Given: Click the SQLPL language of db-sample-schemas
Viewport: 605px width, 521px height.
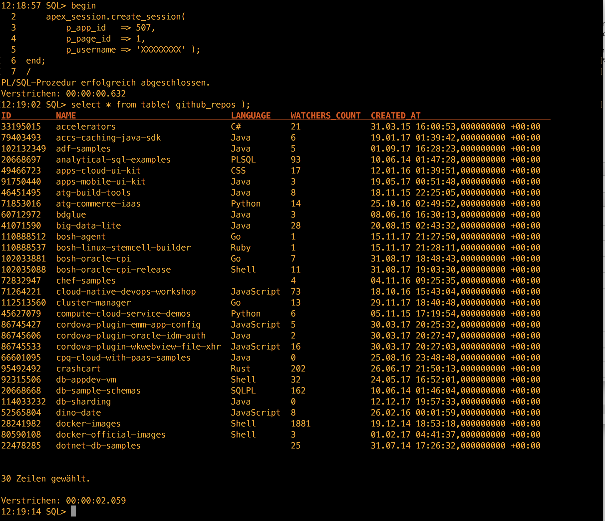Looking at the screenshot, I should (243, 390).
